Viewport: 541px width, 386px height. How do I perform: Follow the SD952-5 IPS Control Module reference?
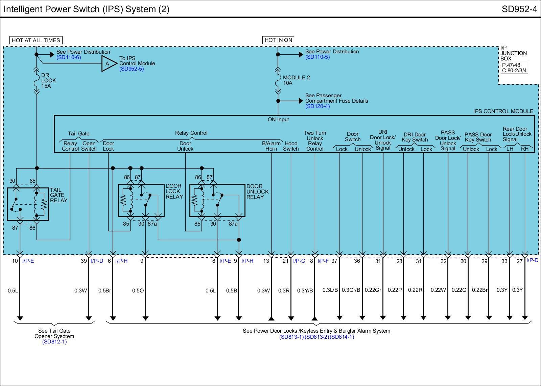(x=131, y=69)
